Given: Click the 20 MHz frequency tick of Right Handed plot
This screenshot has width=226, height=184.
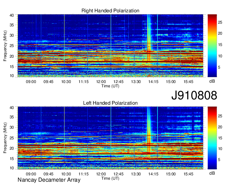Looking at the screenshot, I should [x=12, y=56].
